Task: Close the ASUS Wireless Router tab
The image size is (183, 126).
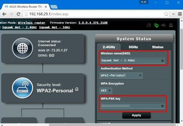Action: coord(46,7)
